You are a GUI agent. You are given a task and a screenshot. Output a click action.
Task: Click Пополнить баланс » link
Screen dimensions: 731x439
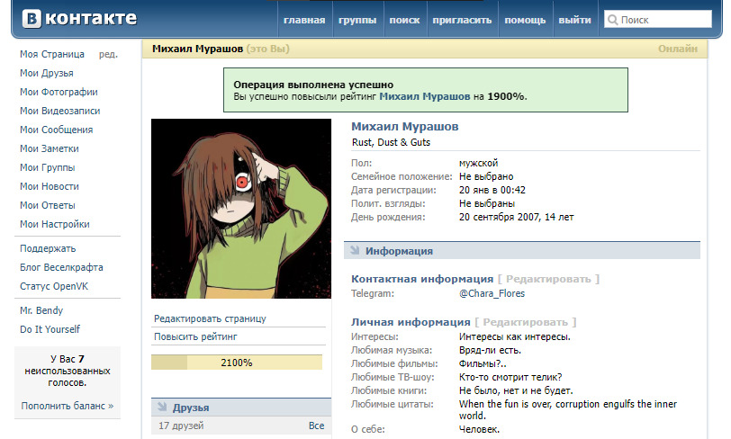[68, 406]
